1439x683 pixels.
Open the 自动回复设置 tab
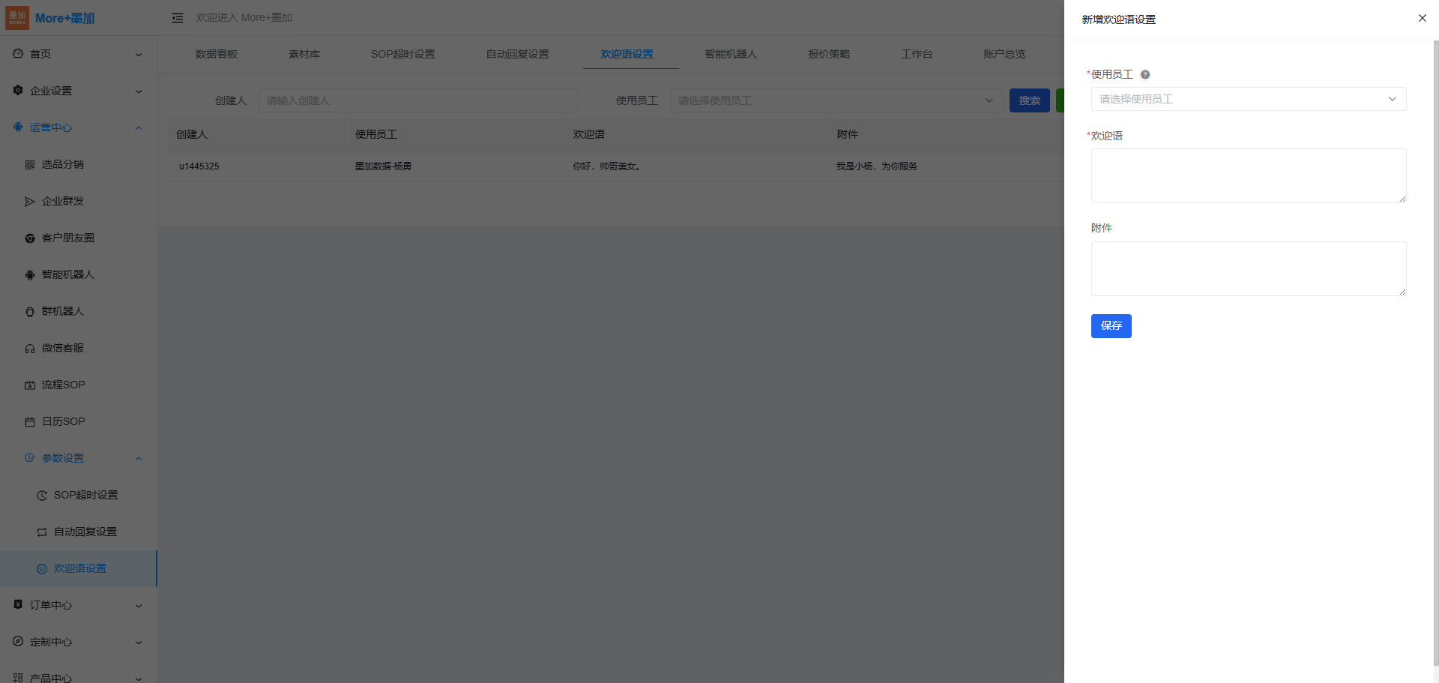(517, 54)
